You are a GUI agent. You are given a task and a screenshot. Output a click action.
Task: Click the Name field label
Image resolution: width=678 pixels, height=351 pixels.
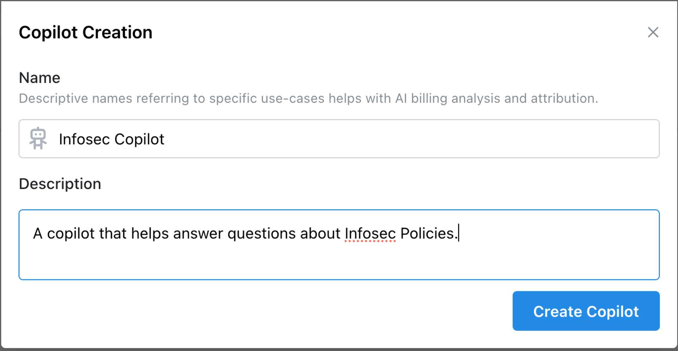(40, 78)
